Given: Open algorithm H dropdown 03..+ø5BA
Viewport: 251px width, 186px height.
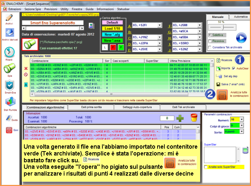Looking at the screenshot, I should coord(199,37).
